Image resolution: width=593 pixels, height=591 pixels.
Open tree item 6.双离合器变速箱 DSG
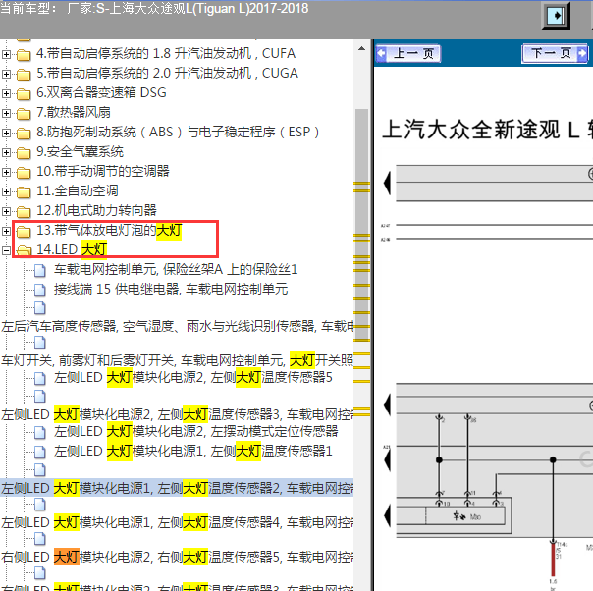pos(101,92)
